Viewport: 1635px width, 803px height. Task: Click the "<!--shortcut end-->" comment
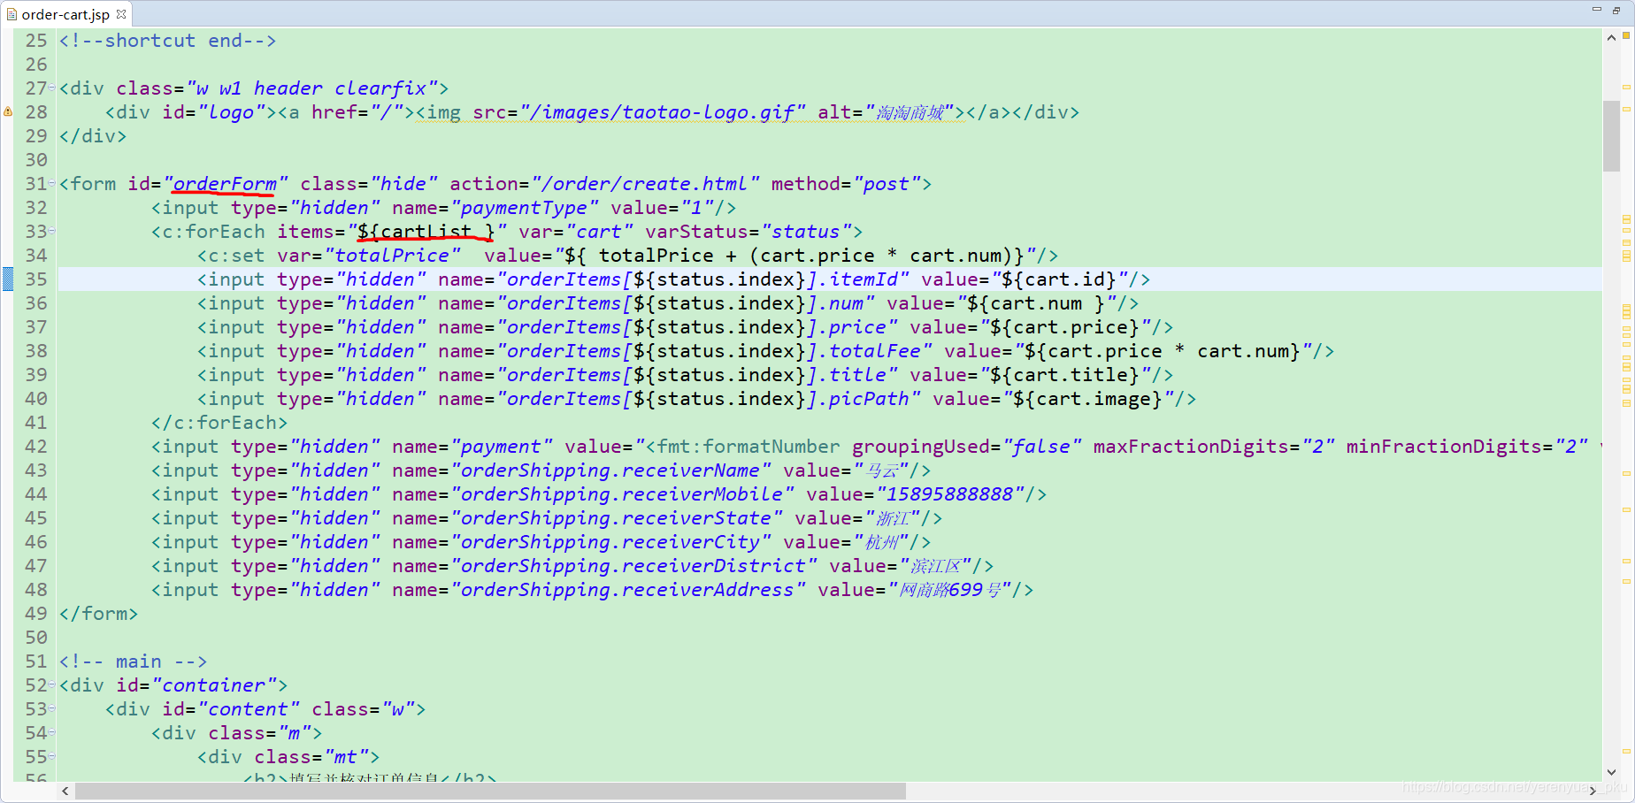tap(167, 41)
